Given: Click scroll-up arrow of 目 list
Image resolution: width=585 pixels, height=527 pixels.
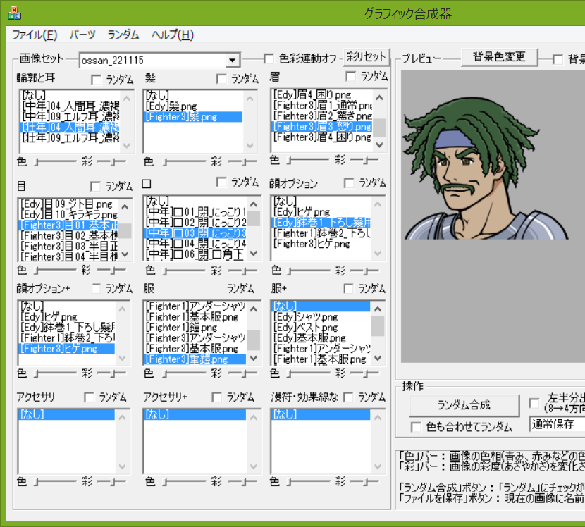Looking at the screenshot, I should (x=125, y=206).
